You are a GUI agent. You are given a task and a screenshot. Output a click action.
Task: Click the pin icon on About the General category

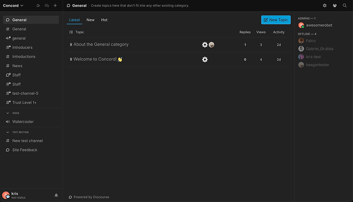pos(71,45)
